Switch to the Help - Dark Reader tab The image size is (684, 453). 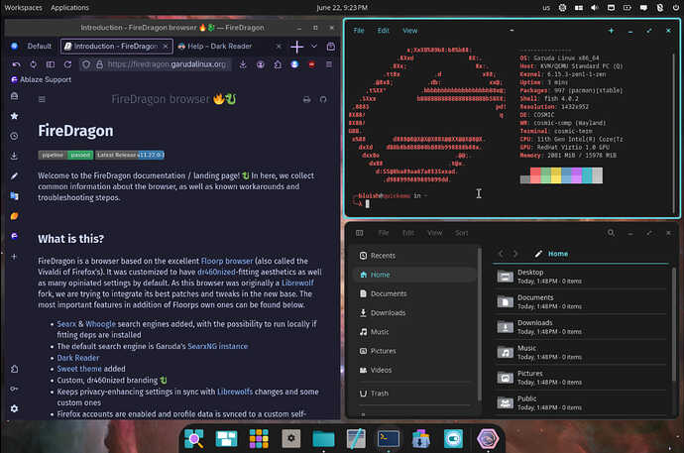pyautogui.click(x=230, y=47)
